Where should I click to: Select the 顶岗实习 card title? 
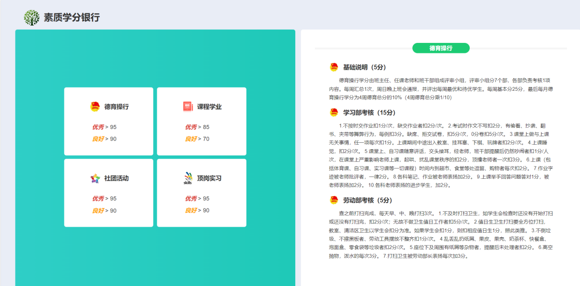click(209, 178)
